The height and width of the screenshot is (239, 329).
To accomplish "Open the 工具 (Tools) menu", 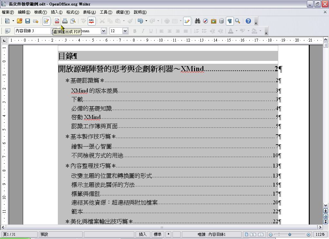I will click(x=106, y=12).
